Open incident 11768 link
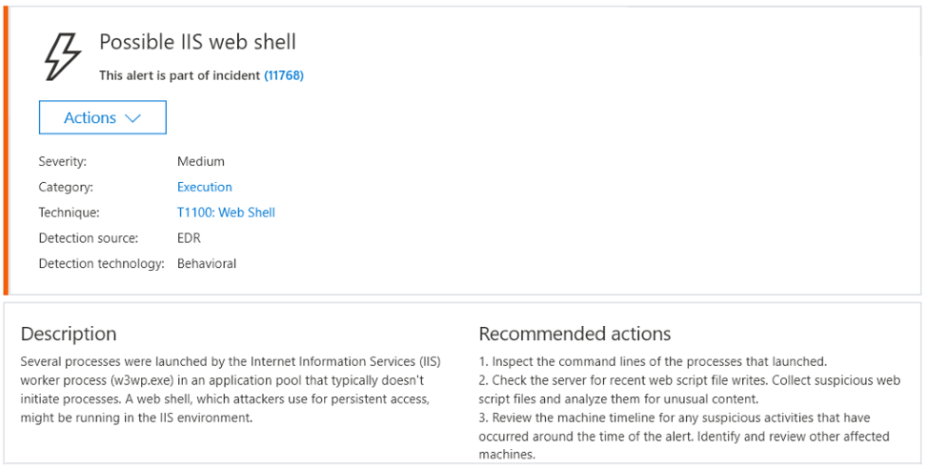The height and width of the screenshot is (469, 927). click(284, 75)
